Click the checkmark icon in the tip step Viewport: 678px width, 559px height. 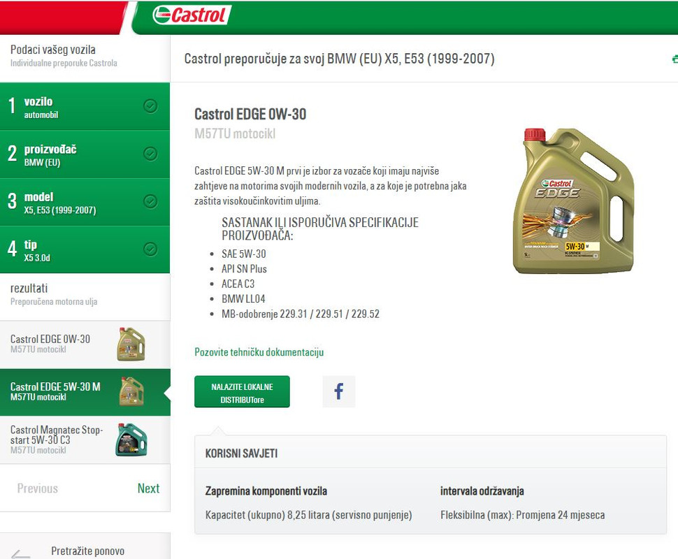tap(150, 249)
